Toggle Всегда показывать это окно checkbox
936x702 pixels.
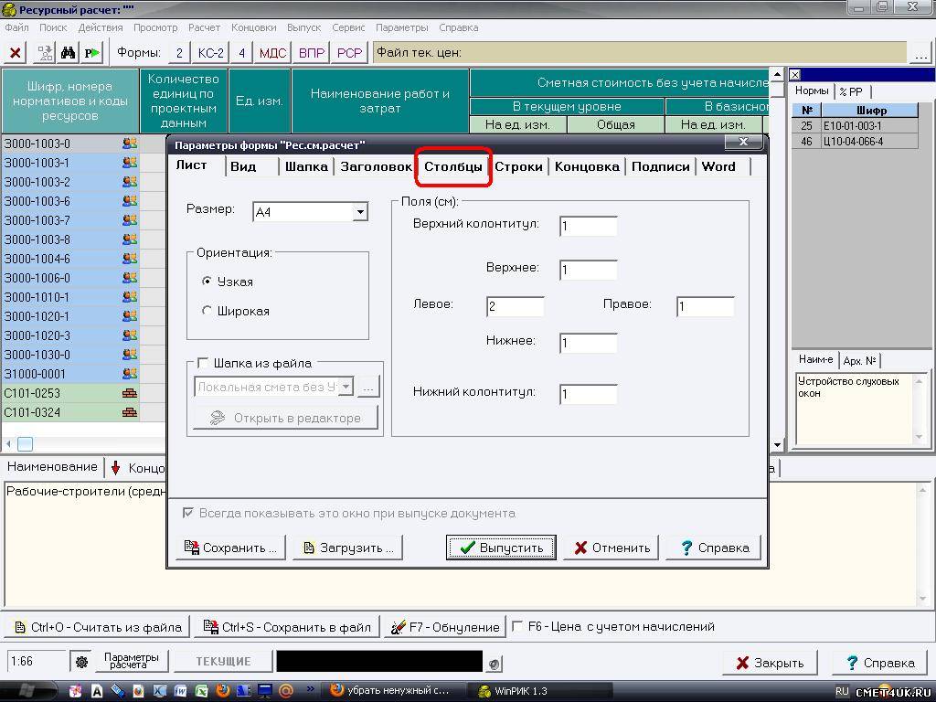tap(188, 513)
